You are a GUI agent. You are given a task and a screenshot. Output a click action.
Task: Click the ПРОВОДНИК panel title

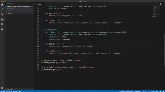tap(10, 4)
